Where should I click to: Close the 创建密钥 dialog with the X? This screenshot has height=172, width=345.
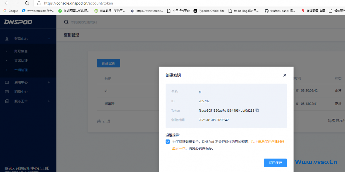click(x=285, y=75)
